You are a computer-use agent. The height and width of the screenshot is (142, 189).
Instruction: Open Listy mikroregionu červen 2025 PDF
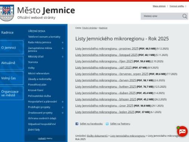(x=105, y=80)
